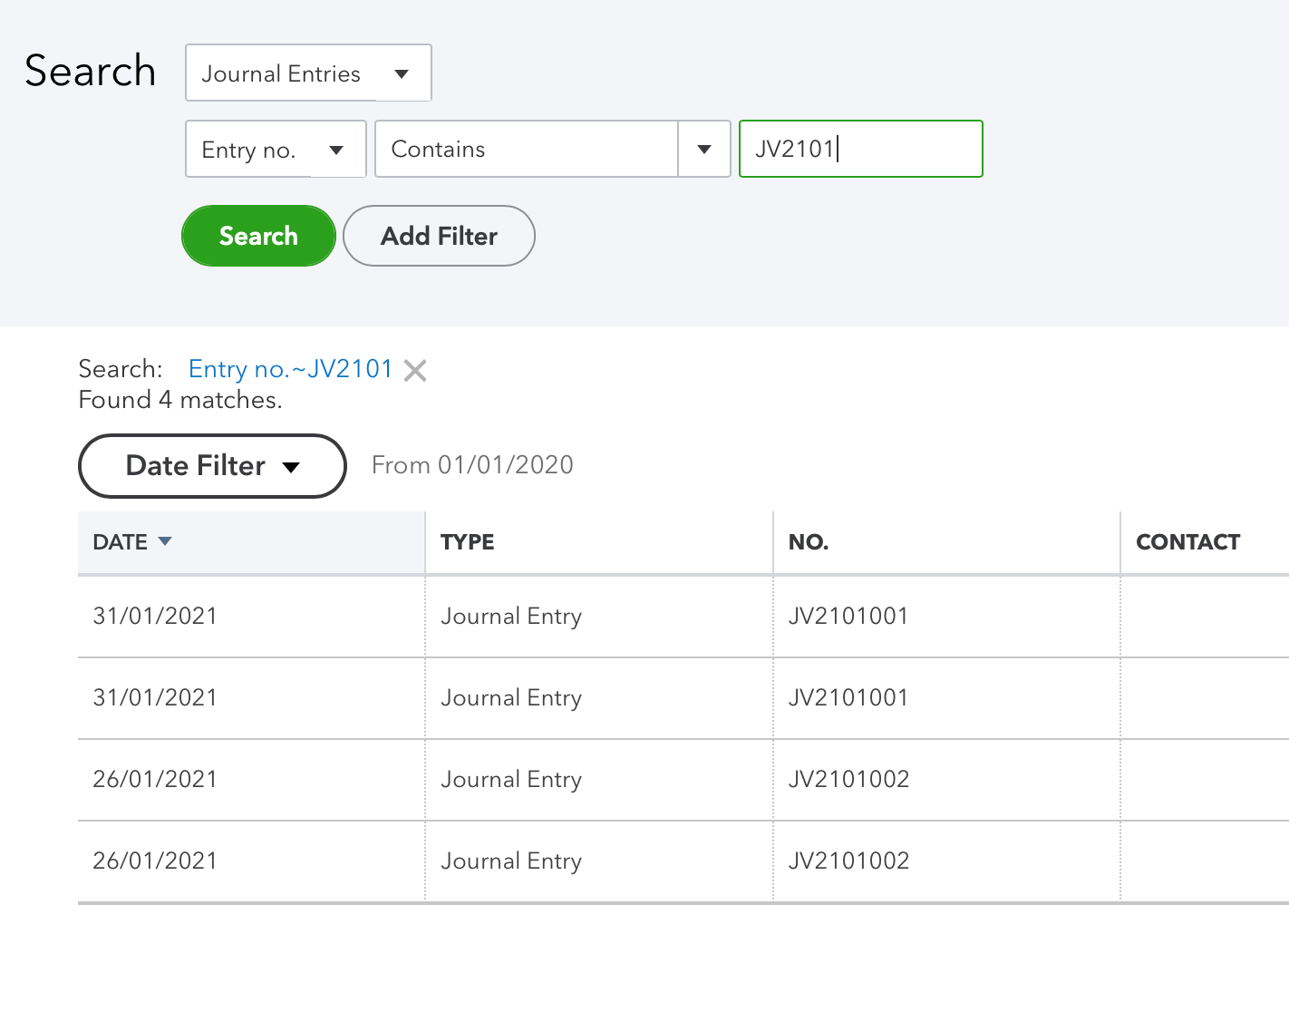1289x1021 pixels.
Task: Open the Contains condition dropdown arrow
Action: point(704,150)
